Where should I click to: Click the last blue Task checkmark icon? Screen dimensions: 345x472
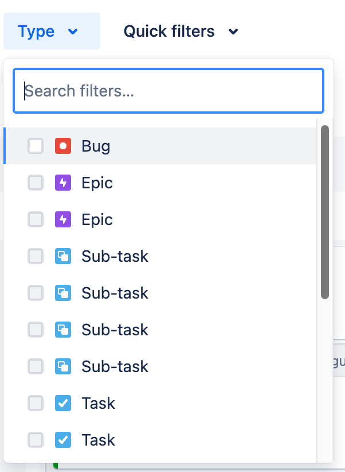click(63, 440)
